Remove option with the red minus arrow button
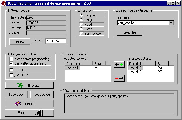This screenshot has height=120, width=182. point(119,78)
